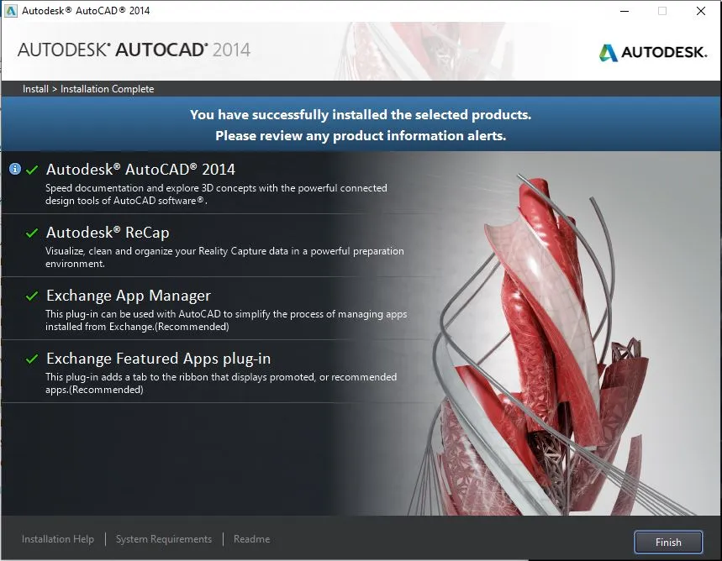The image size is (722, 561).
Task: Click the green checkmark beside Exchange App Manager
Action: click(x=33, y=295)
